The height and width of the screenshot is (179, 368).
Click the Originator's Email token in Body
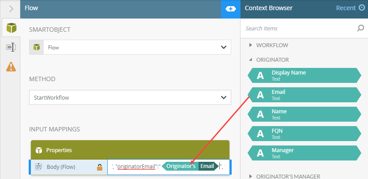coord(190,166)
